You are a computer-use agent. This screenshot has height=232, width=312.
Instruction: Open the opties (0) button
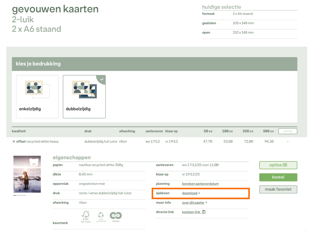(x=278, y=165)
